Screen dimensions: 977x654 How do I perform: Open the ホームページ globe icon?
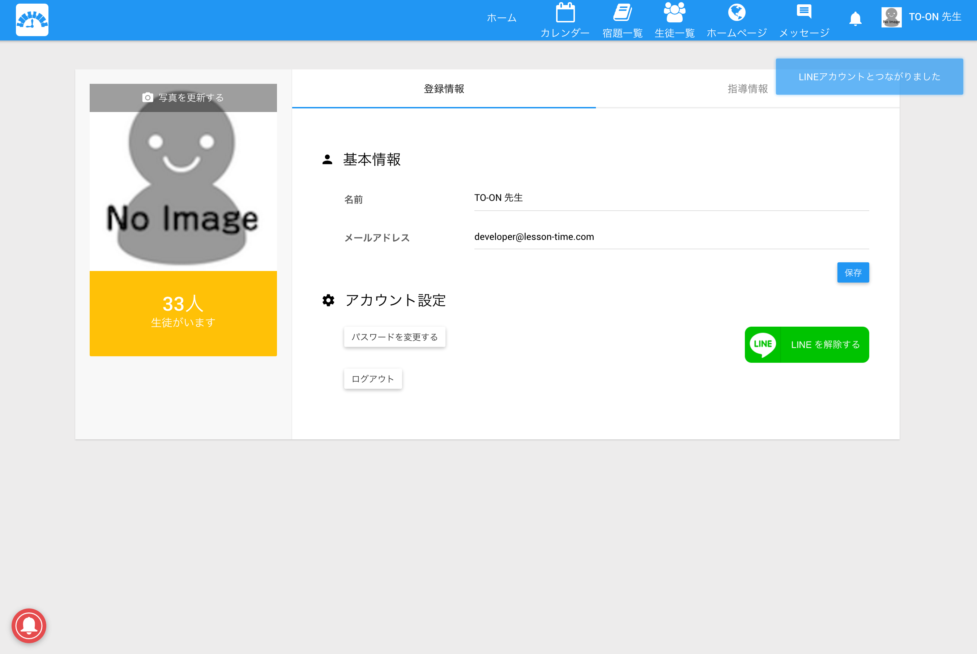[736, 13]
